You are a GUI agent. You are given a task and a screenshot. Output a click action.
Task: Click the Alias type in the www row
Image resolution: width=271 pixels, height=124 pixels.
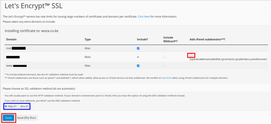[88, 66]
